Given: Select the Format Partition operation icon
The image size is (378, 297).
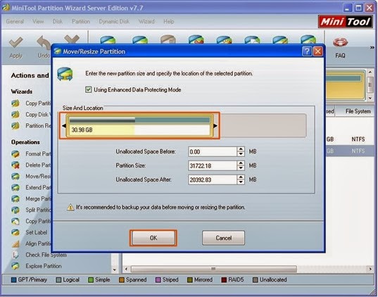Looking at the screenshot, I should (15, 154).
